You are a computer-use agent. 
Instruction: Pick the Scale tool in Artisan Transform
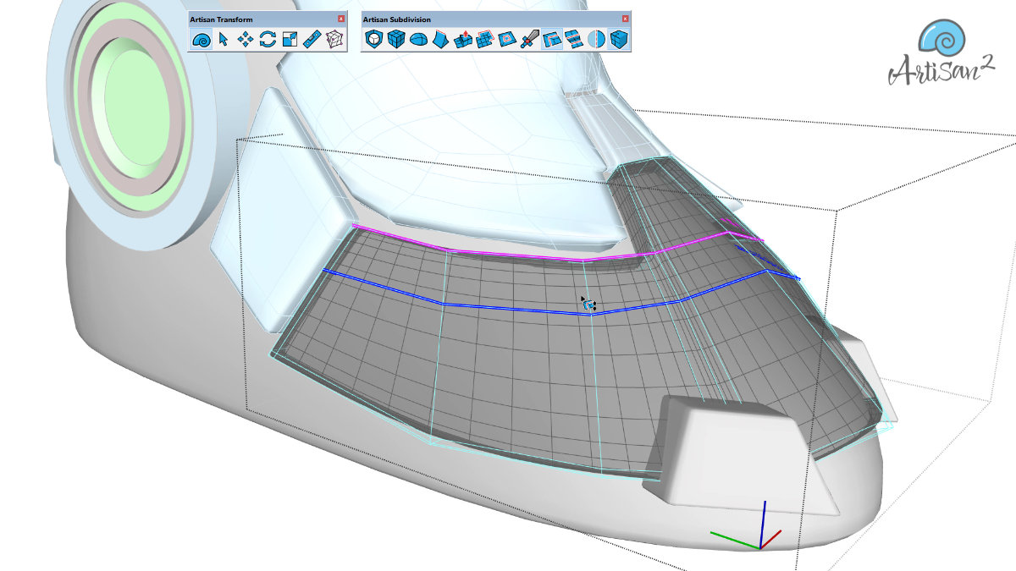[290, 39]
